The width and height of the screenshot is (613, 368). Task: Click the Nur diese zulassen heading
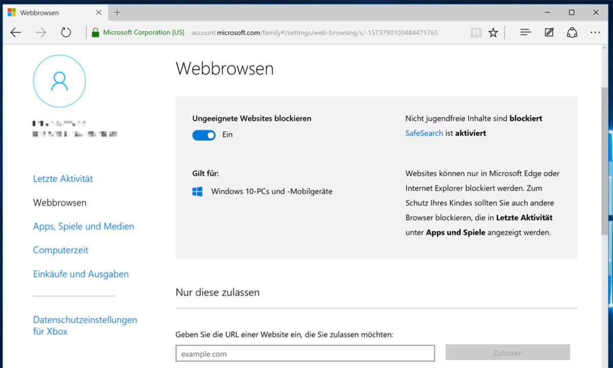click(218, 292)
